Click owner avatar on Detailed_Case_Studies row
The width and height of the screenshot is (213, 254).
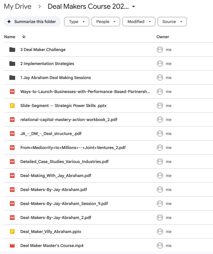click(x=160, y=162)
